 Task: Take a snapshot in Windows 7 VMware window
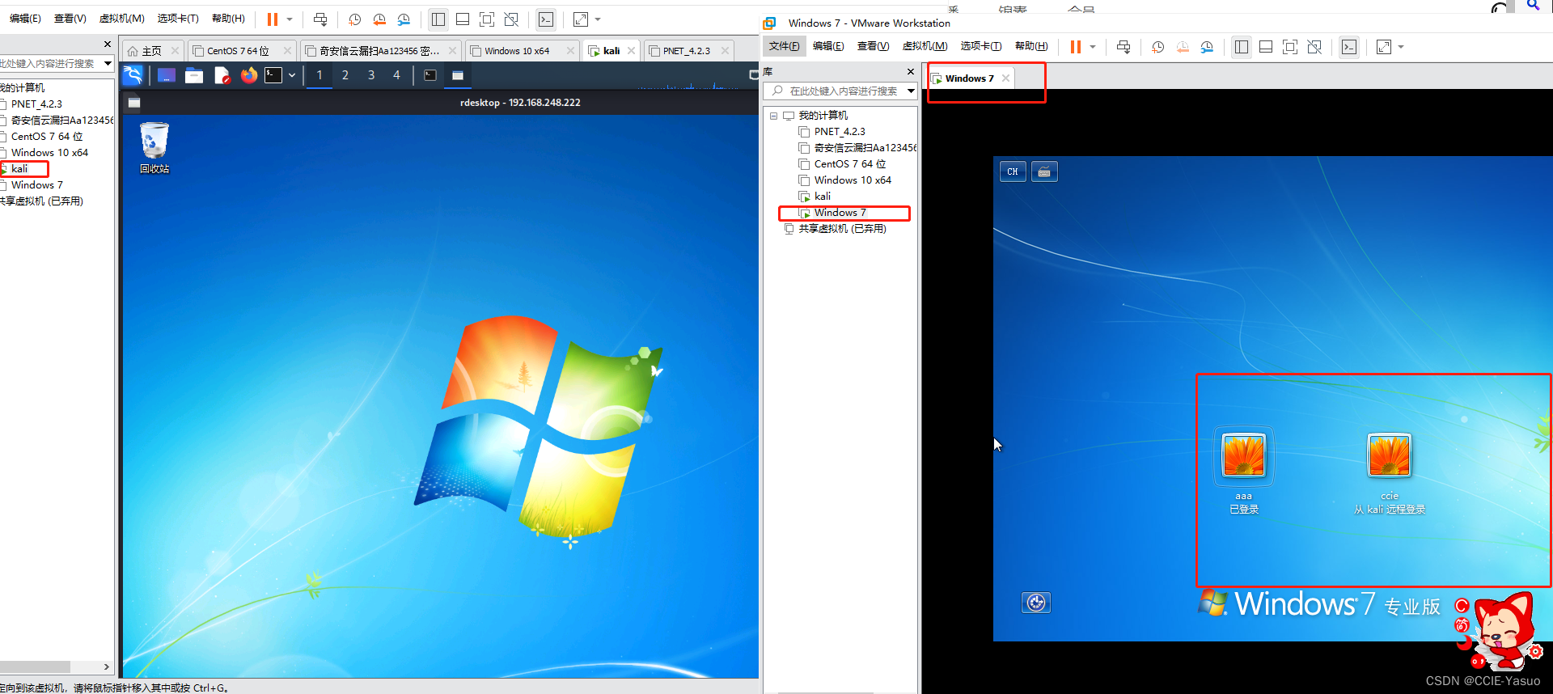point(1157,47)
